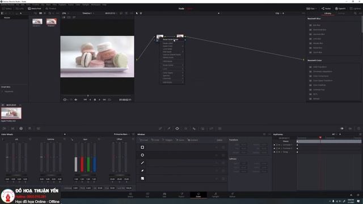Expand the Node Color submenu
This screenshot has height=204, width=363.
point(172,46)
